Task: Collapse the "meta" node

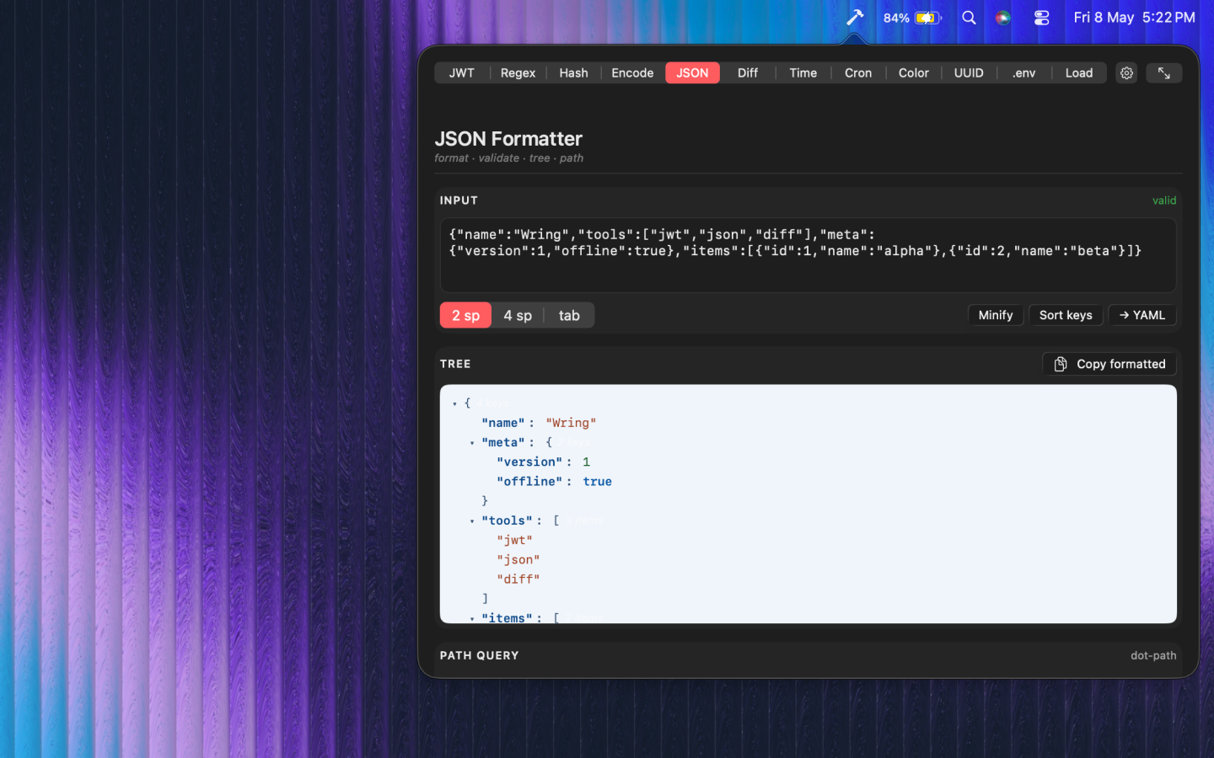Action: (x=472, y=443)
